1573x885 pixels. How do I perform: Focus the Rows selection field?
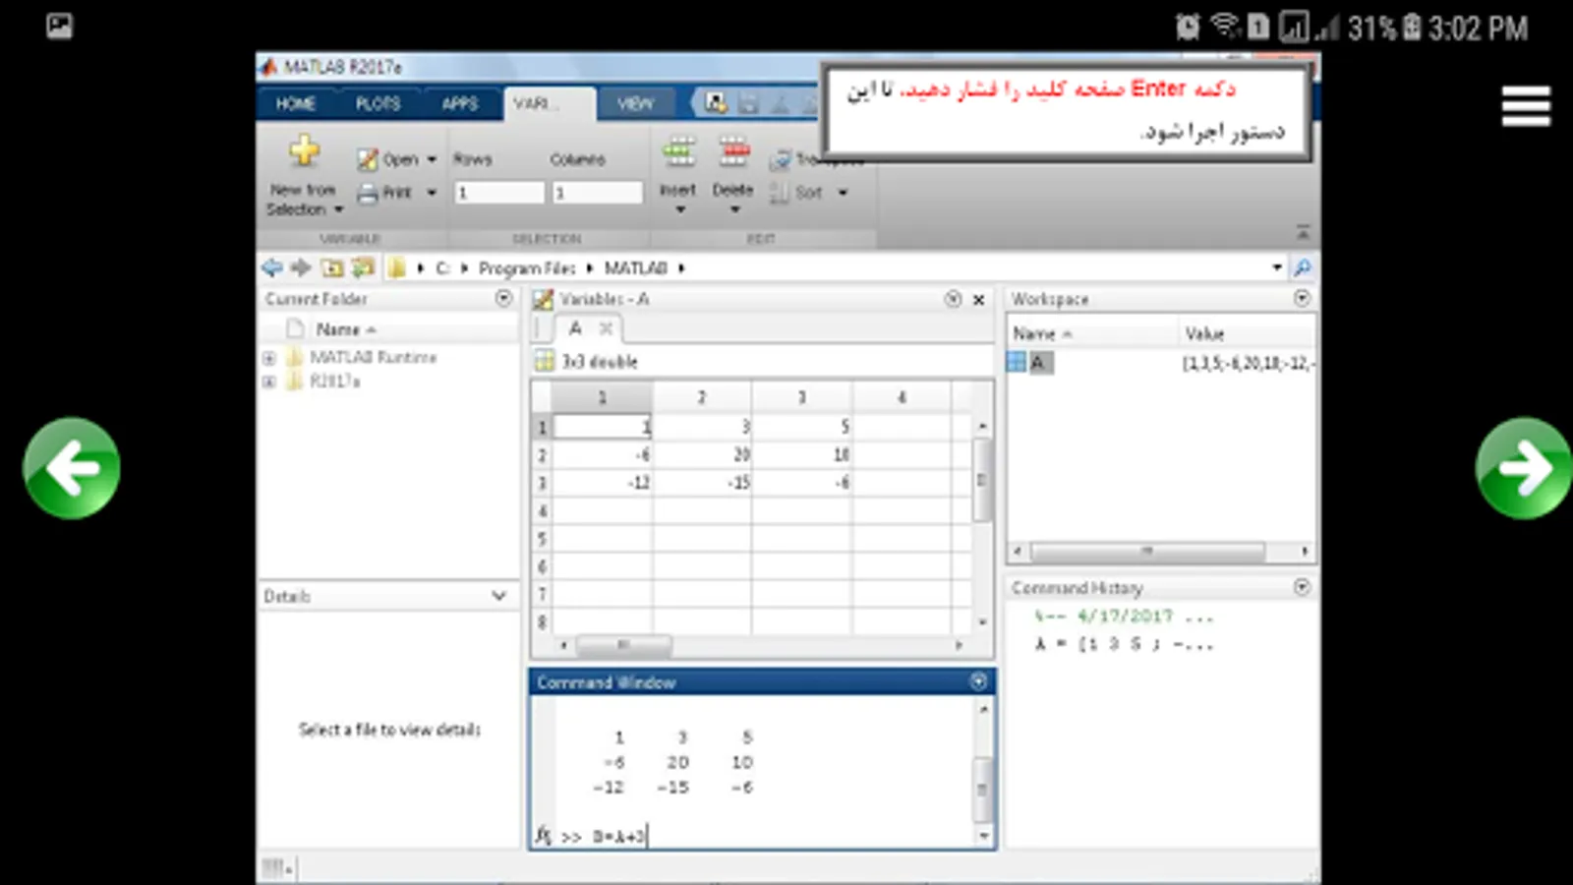498,193
